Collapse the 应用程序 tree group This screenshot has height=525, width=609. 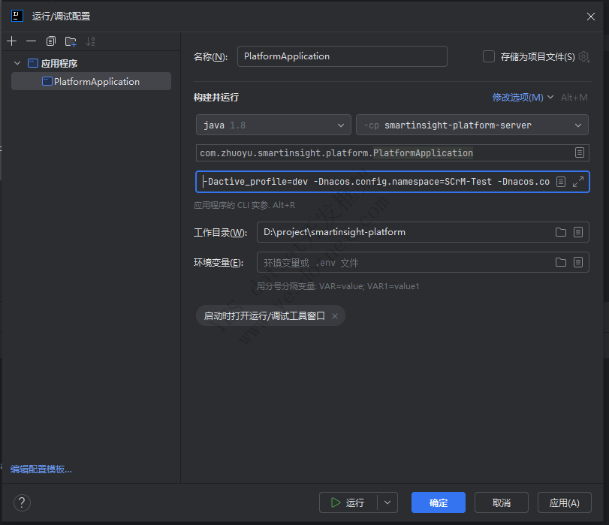point(17,63)
